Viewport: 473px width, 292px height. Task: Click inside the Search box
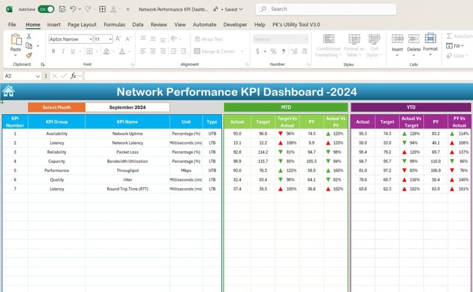pos(323,9)
